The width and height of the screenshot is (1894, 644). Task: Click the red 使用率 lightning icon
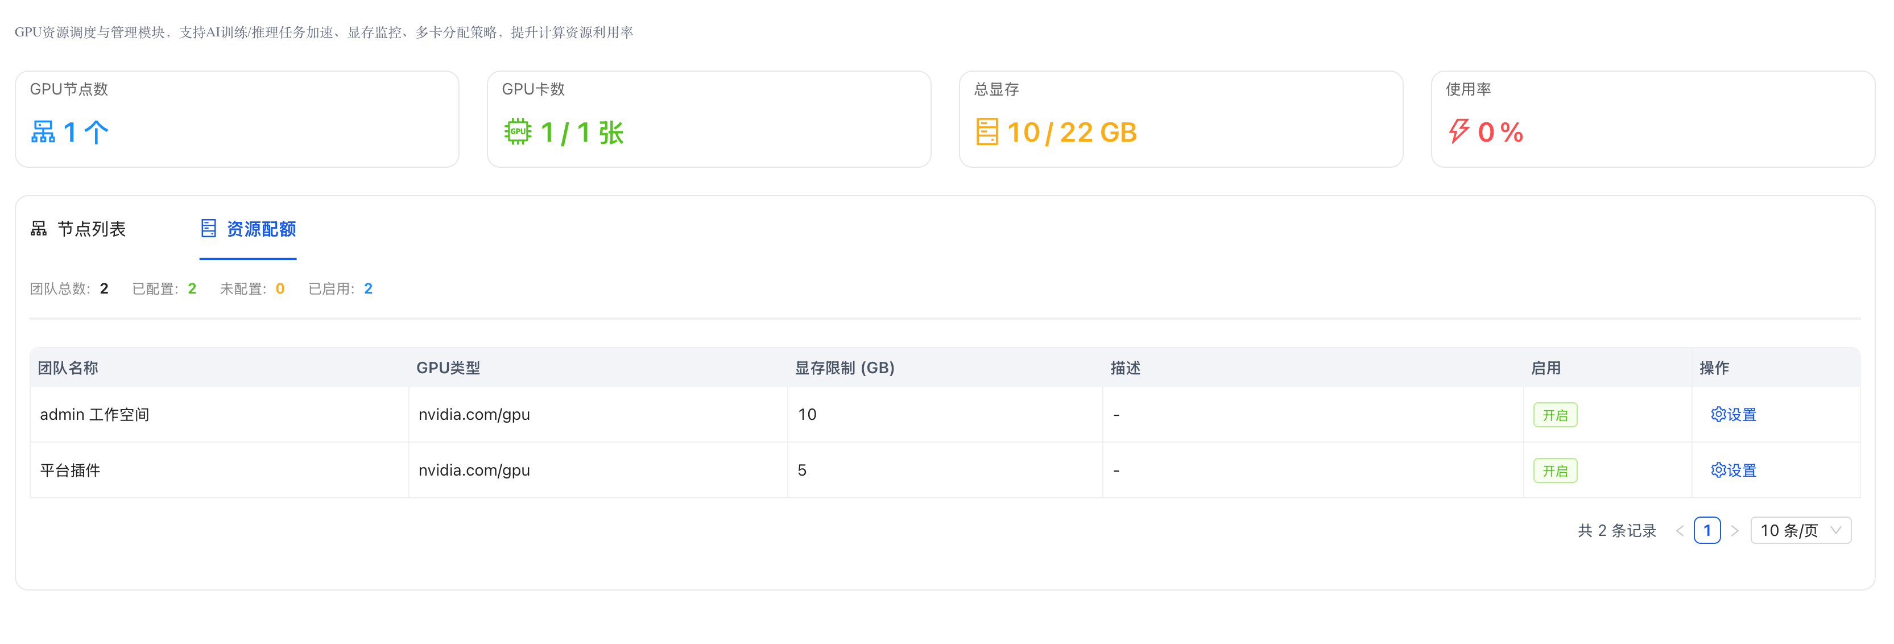click(x=1459, y=131)
